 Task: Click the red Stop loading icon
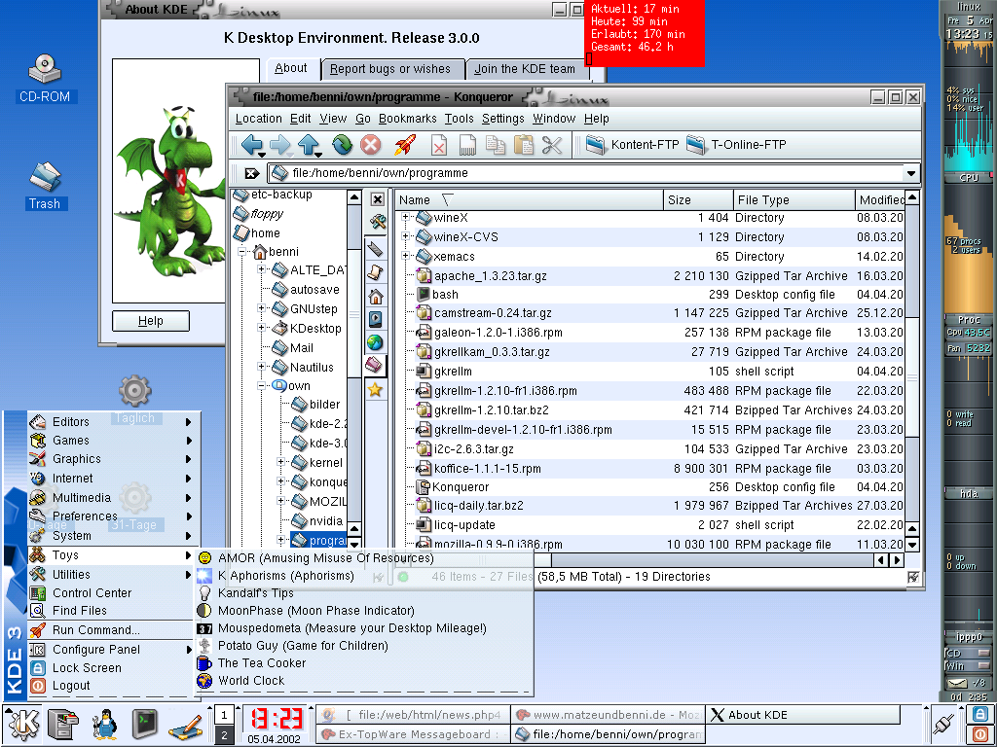[371, 145]
